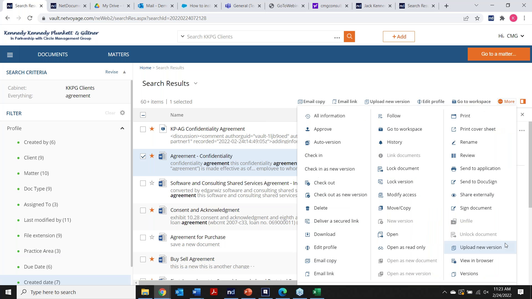Launch Excel from the taskbar
Image resolution: width=532 pixels, height=299 pixels.
(317, 292)
